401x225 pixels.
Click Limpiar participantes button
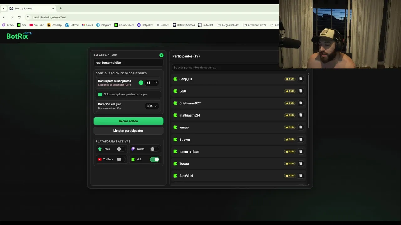[x=128, y=131]
